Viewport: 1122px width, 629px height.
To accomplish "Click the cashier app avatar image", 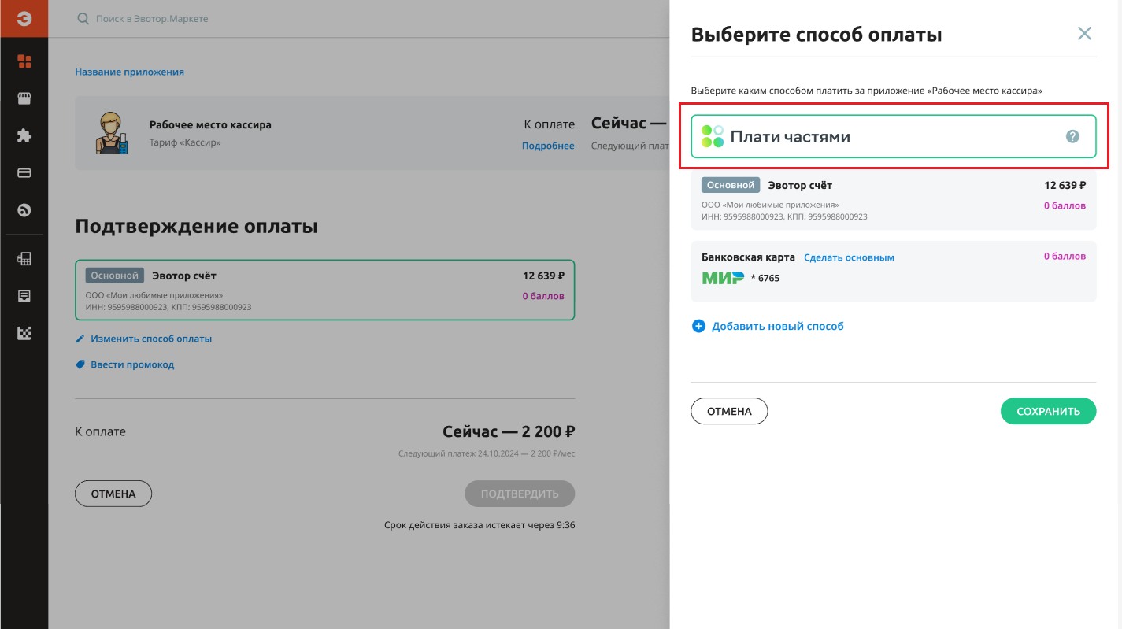I will tap(111, 133).
